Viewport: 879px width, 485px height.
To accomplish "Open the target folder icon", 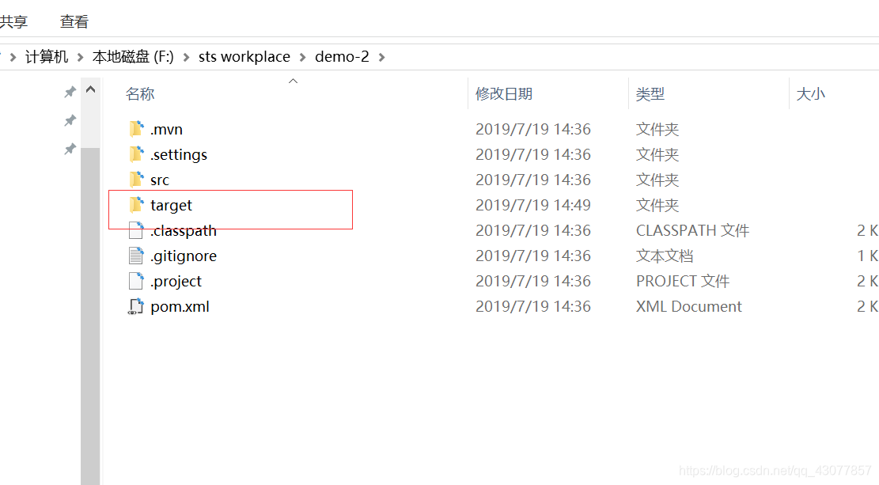I will click(136, 204).
